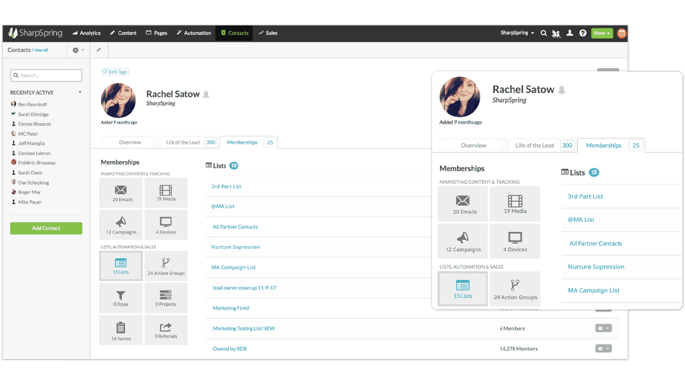Open the 20 Emails tile in main window

click(x=121, y=193)
